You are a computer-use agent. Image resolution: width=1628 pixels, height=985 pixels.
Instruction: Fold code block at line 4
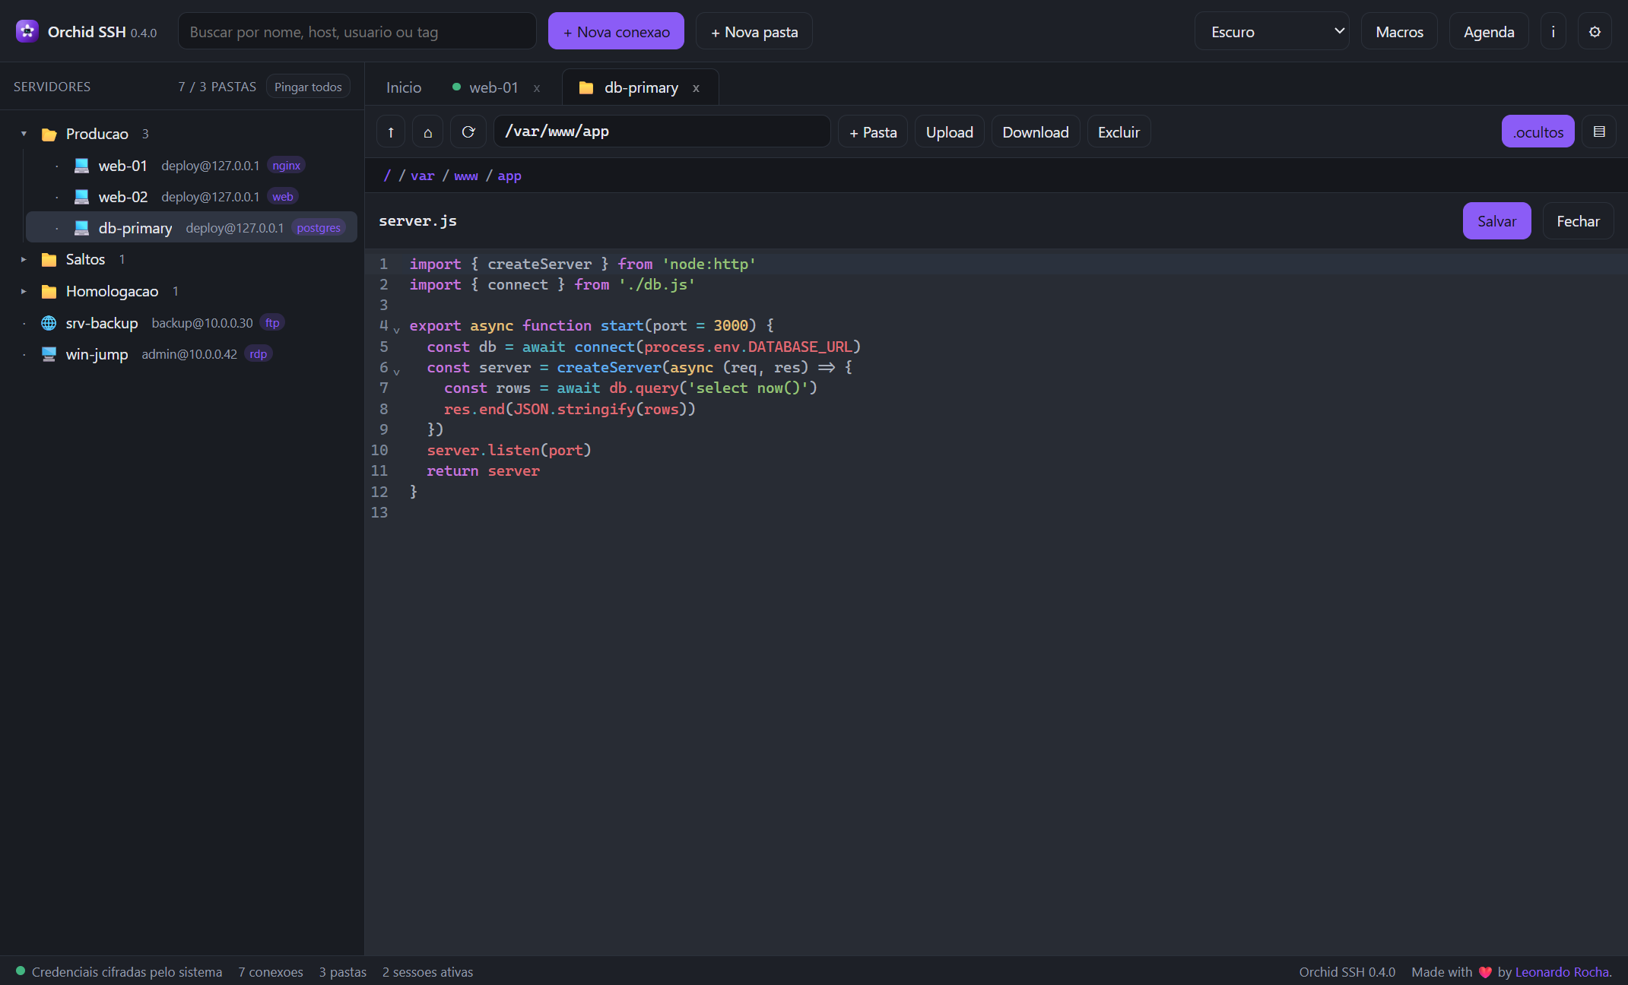click(x=396, y=329)
